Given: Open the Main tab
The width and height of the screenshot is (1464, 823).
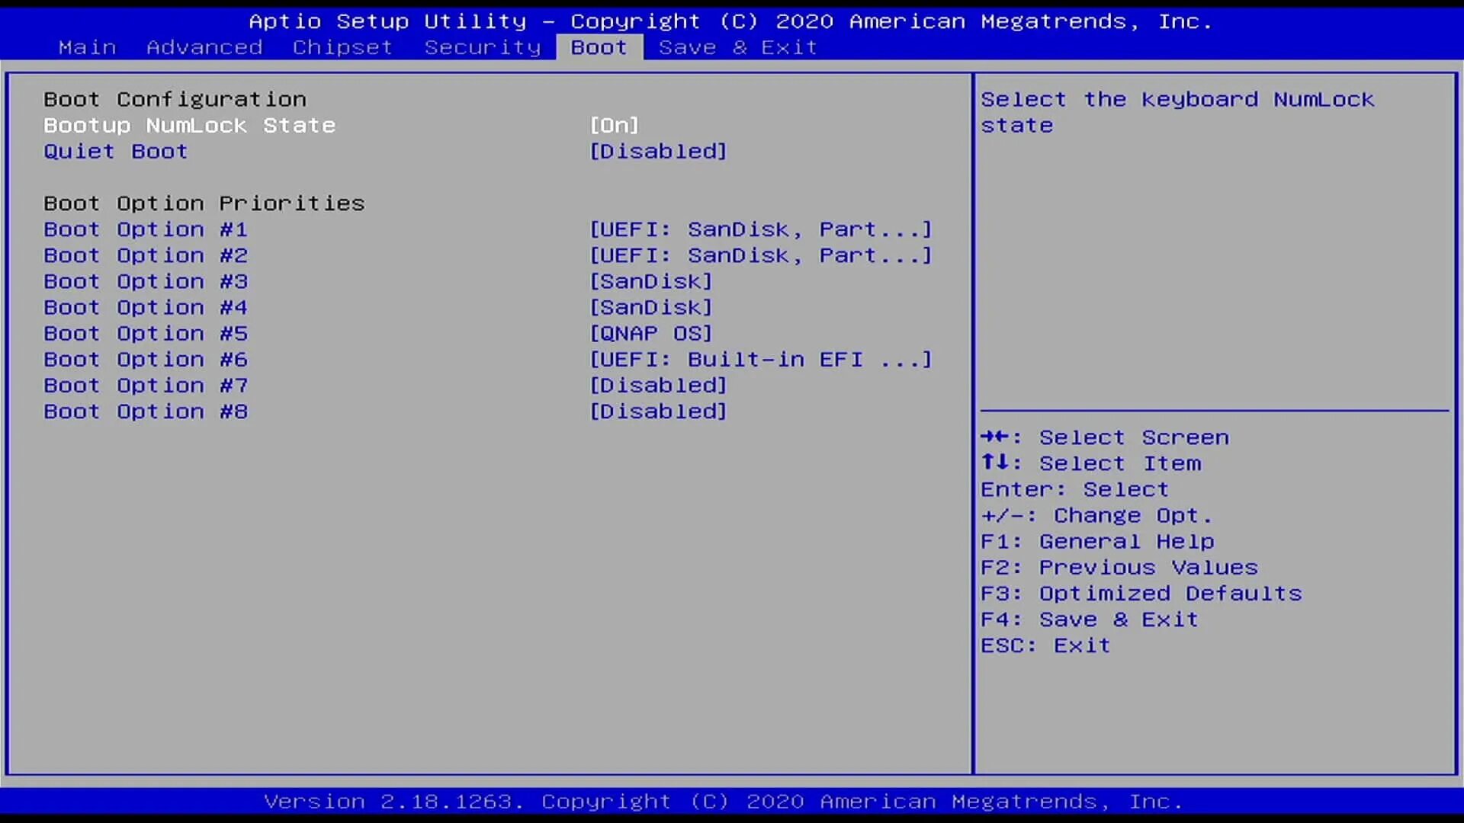Looking at the screenshot, I should coord(87,47).
